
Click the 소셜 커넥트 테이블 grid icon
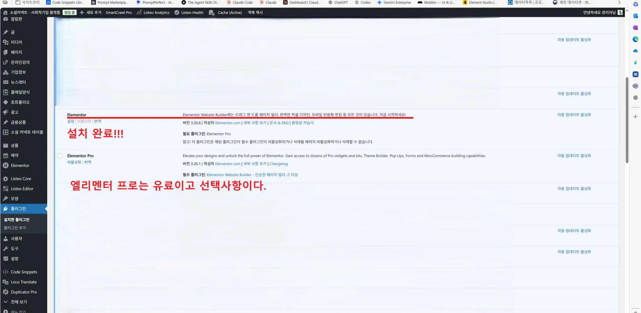click(5, 132)
